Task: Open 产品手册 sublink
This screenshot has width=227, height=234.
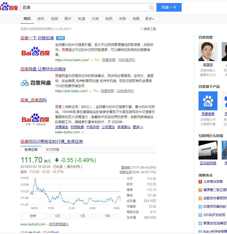Action: (93, 127)
